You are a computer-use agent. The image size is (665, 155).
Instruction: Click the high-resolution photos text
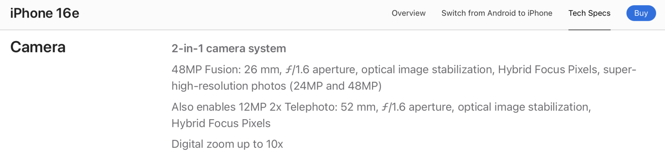(229, 86)
